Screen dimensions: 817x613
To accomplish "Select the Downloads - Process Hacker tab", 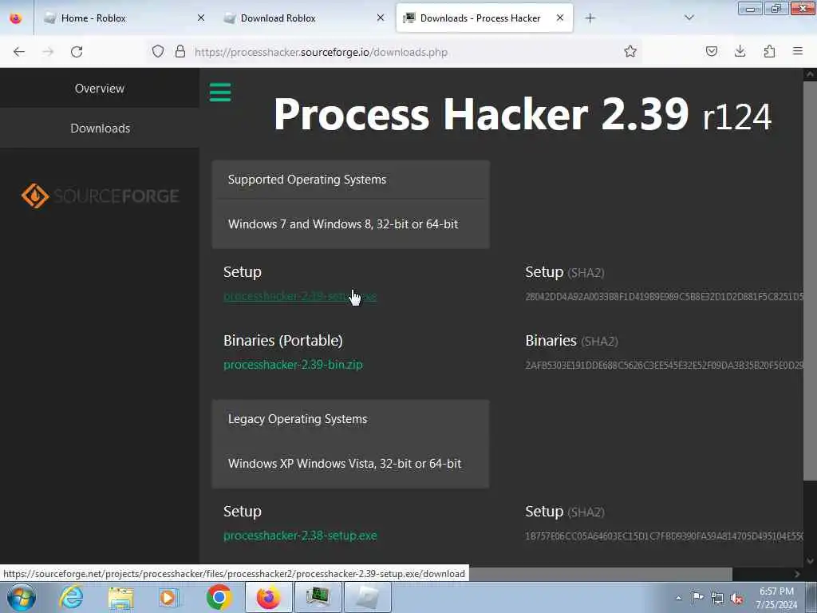I will [x=484, y=18].
